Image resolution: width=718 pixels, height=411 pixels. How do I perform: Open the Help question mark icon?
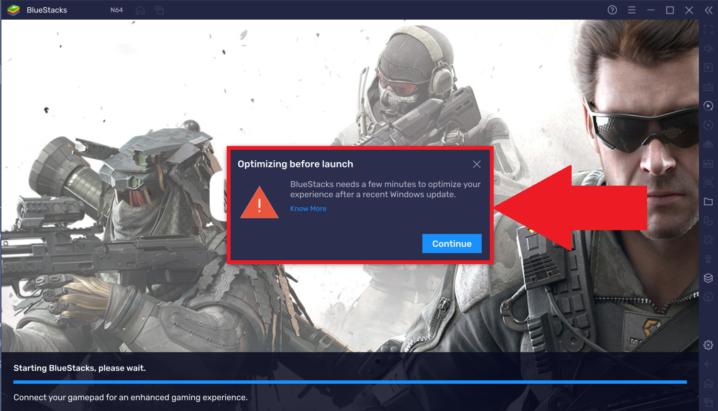pos(612,10)
